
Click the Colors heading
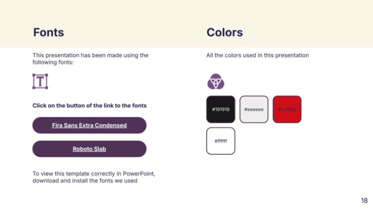(225, 33)
